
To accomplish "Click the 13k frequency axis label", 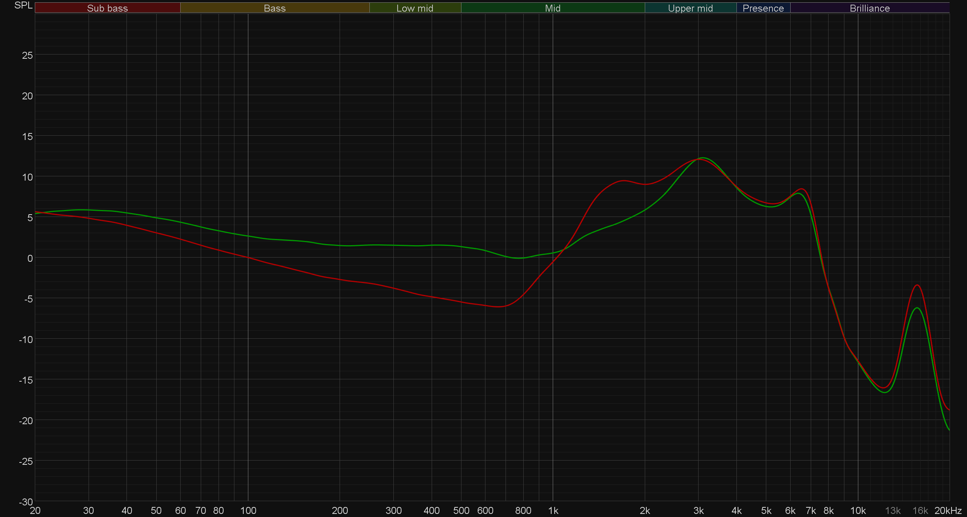I will pos(893,511).
